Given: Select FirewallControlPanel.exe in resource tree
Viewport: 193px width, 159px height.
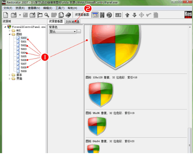Looking at the screenshot, I should coord(29,27).
